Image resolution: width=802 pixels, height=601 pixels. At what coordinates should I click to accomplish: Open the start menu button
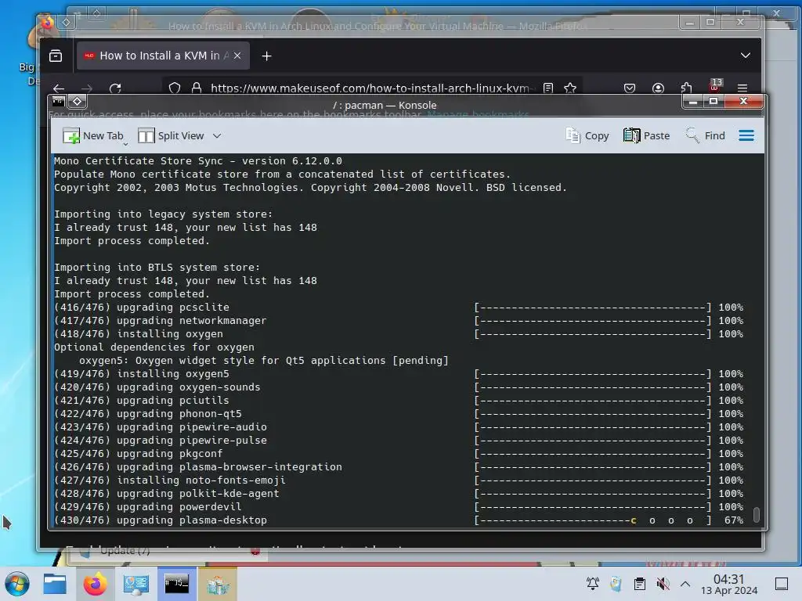pyautogui.click(x=17, y=584)
